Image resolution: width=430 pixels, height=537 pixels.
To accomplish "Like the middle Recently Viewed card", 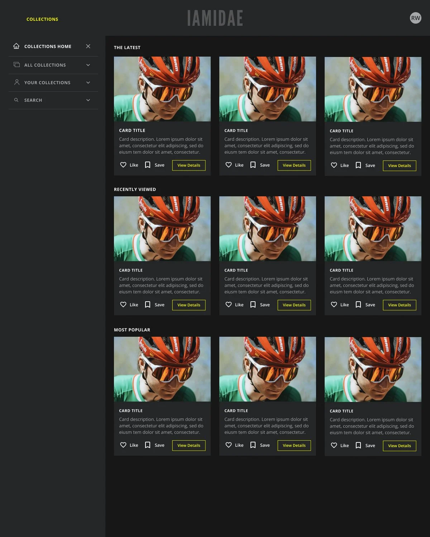I will pyautogui.click(x=234, y=305).
